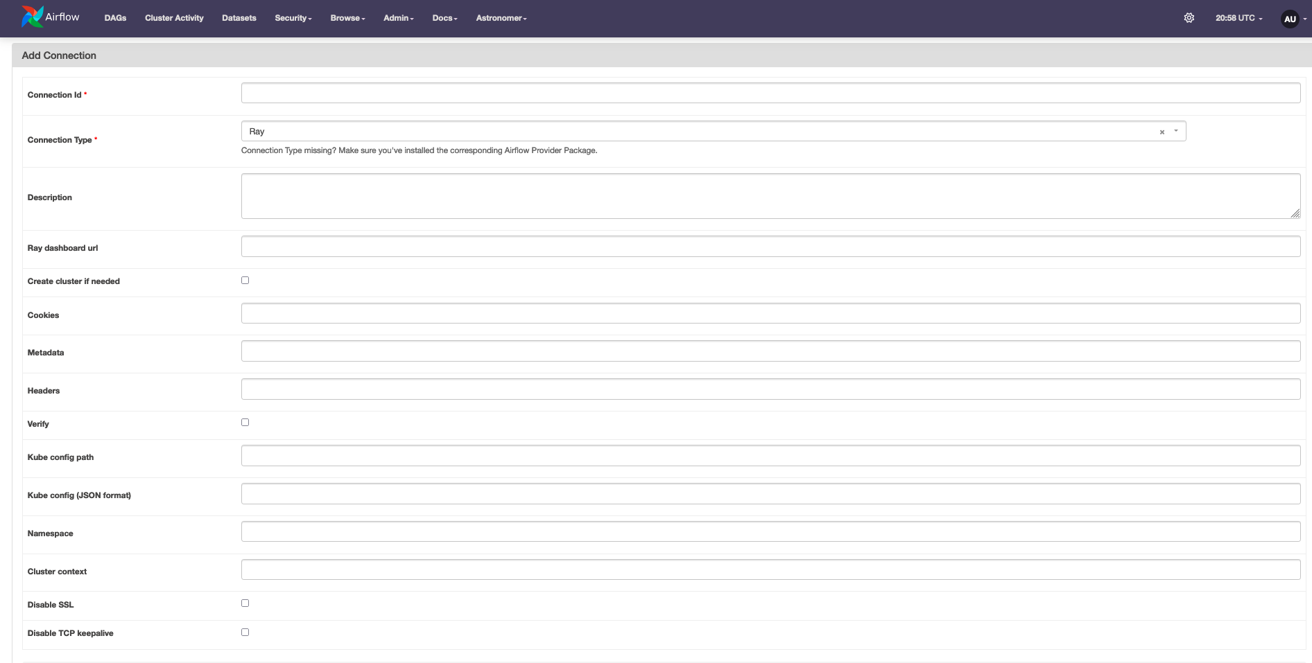Open the settings gear icon
Screen dimensions: 1312x663
1189,18
